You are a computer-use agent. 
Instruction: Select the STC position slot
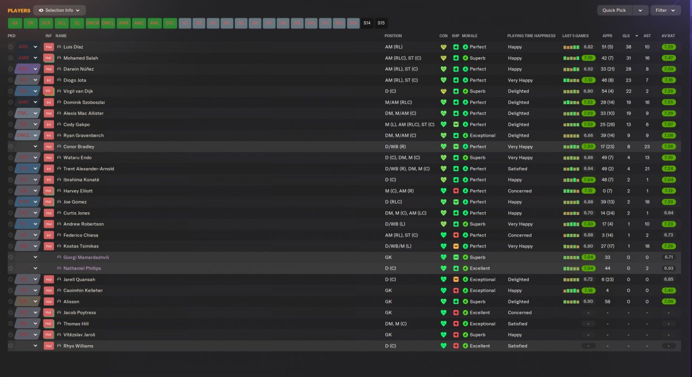(x=170, y=23)
